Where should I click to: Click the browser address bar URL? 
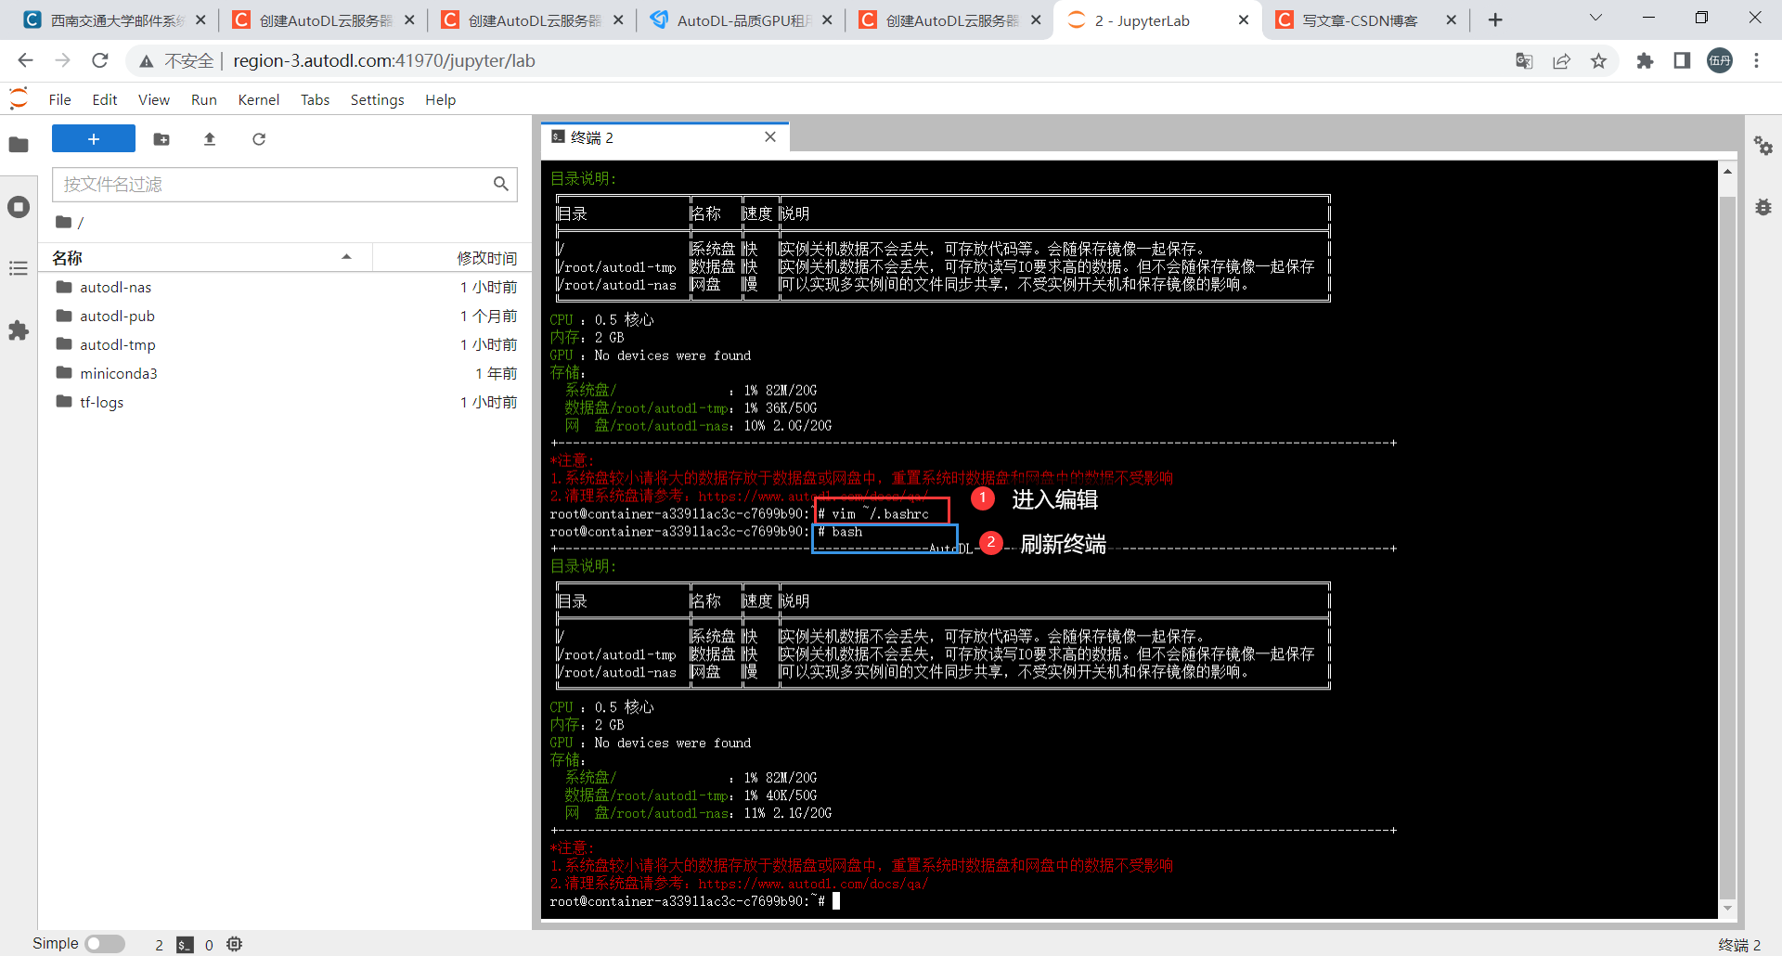click(x=384, y=61)
